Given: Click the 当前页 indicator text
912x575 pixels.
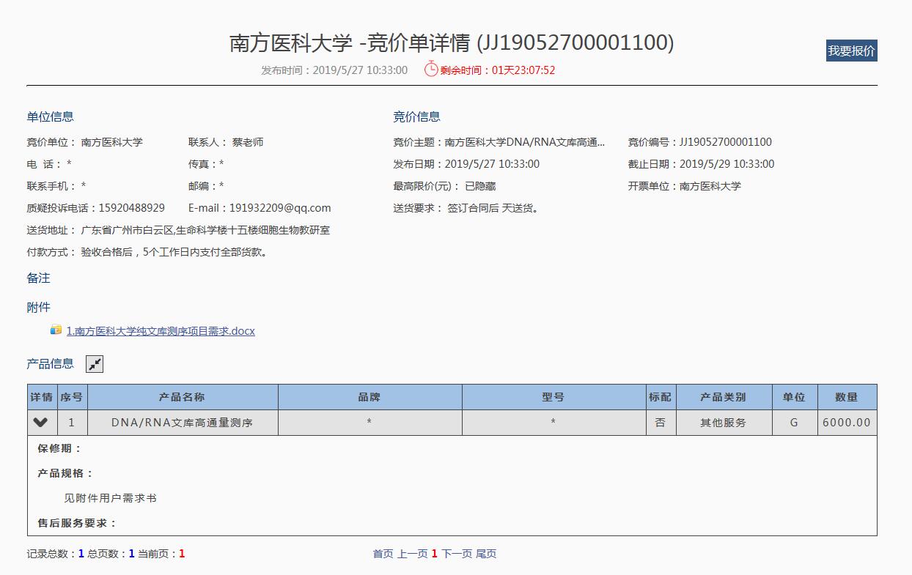Looking at the screenshot, I should coord(161,554).
